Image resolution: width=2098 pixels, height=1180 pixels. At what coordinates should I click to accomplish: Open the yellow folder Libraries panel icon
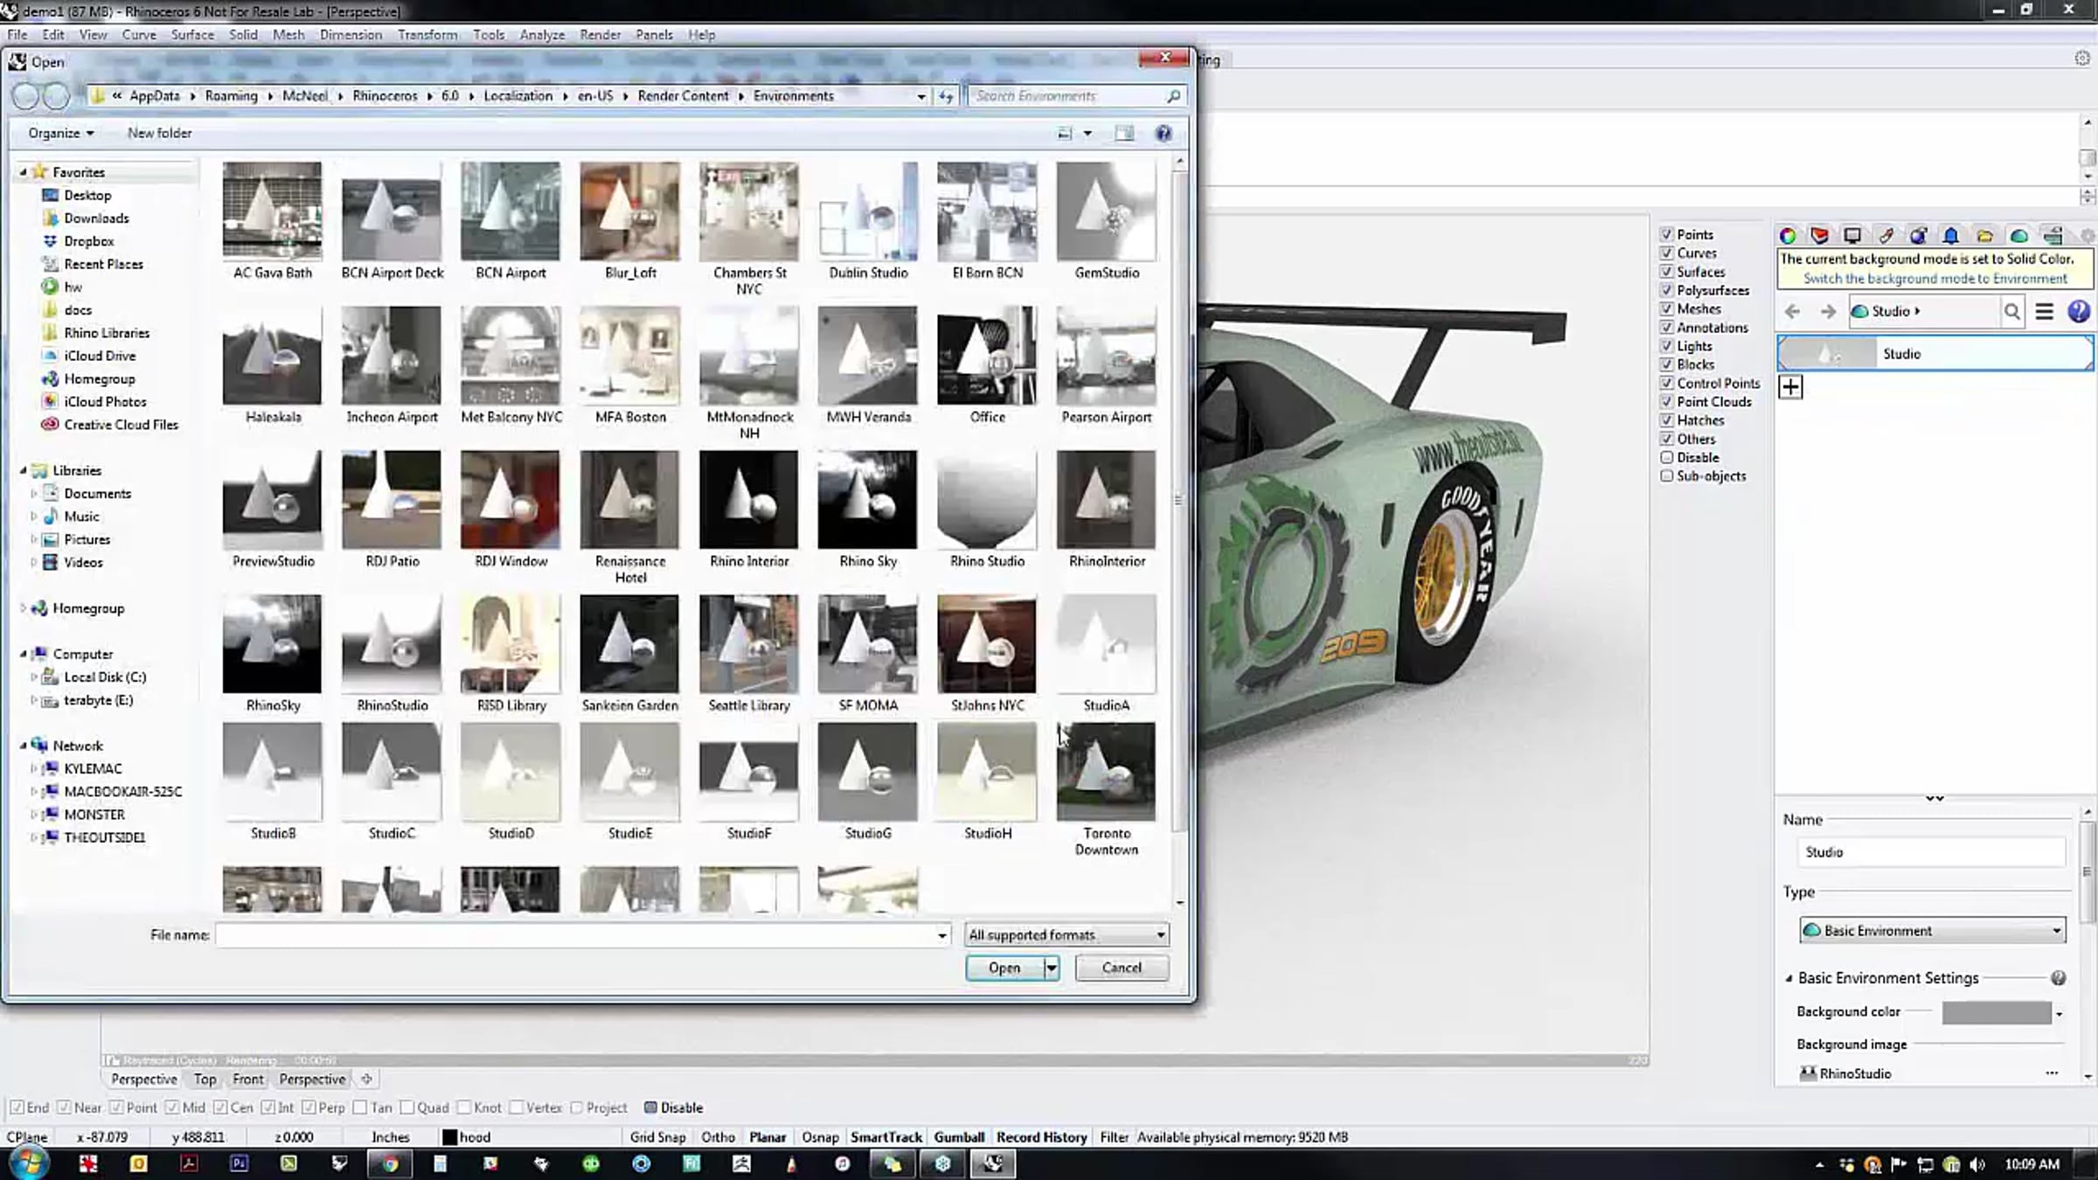coord(1984,236)
